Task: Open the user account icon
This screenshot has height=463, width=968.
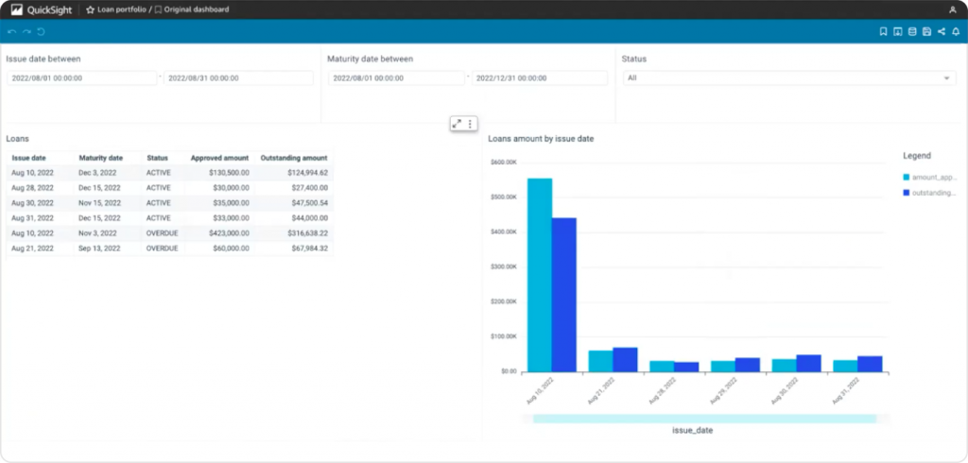Action: 953,9
